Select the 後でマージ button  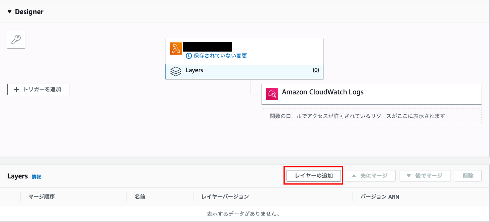(425, 176)
